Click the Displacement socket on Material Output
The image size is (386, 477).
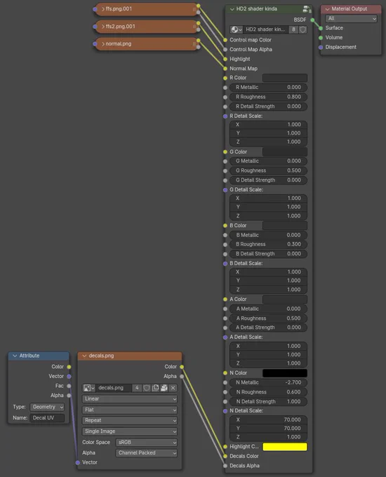click(321, 47)
